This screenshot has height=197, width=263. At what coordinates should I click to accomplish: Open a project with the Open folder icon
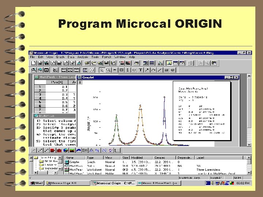pos(87,63)
